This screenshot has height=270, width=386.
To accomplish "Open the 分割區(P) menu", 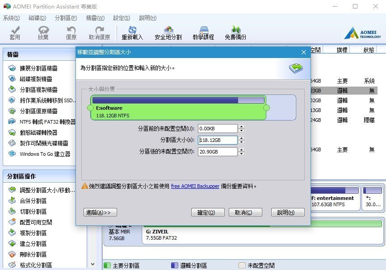I will 66,18.
